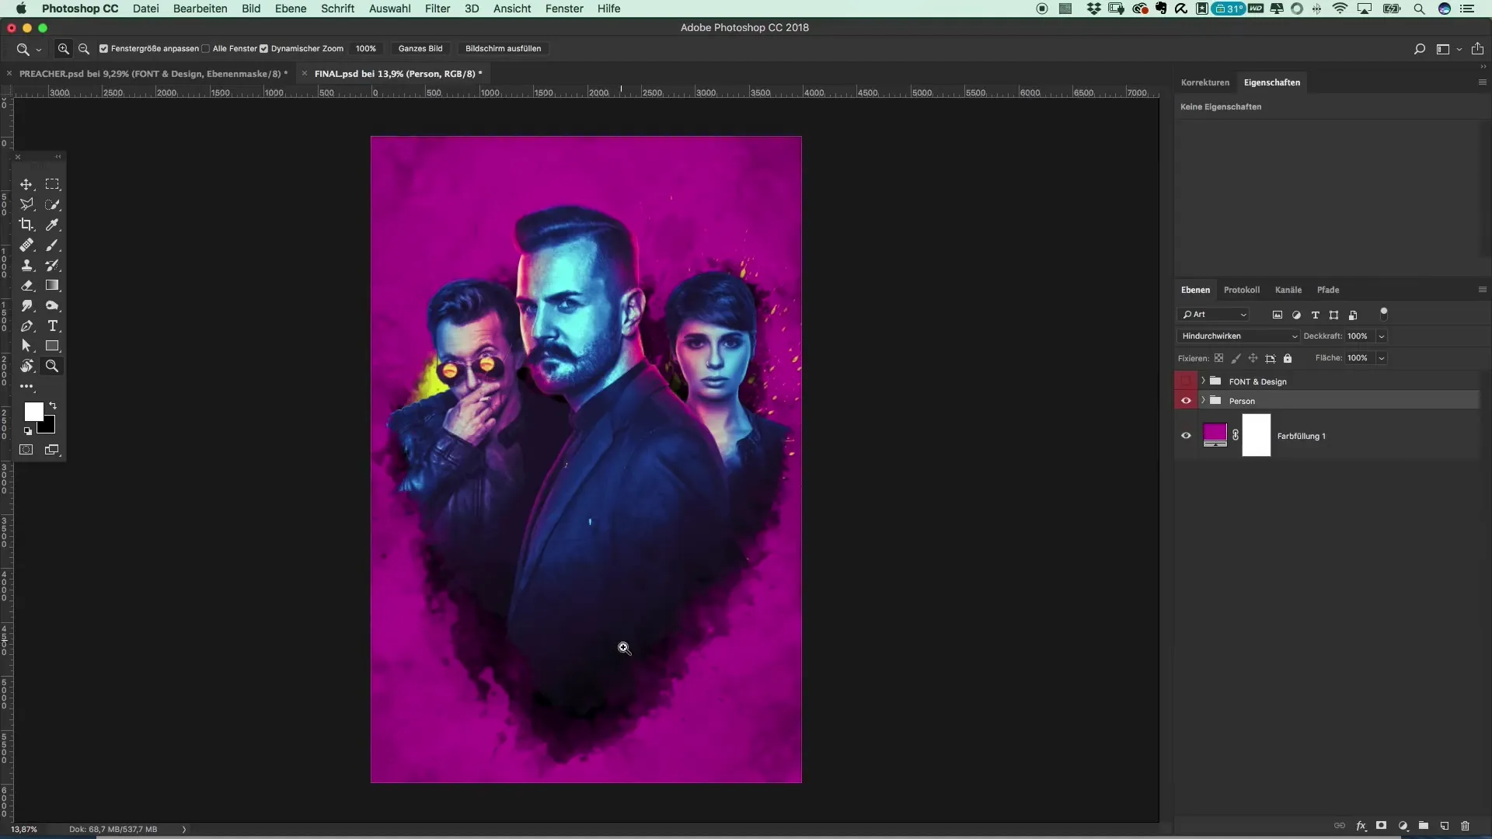Click the Ganzes Bild button
Screen dimensions: 1492x839
pyautogui.click(x=420, y=48)
